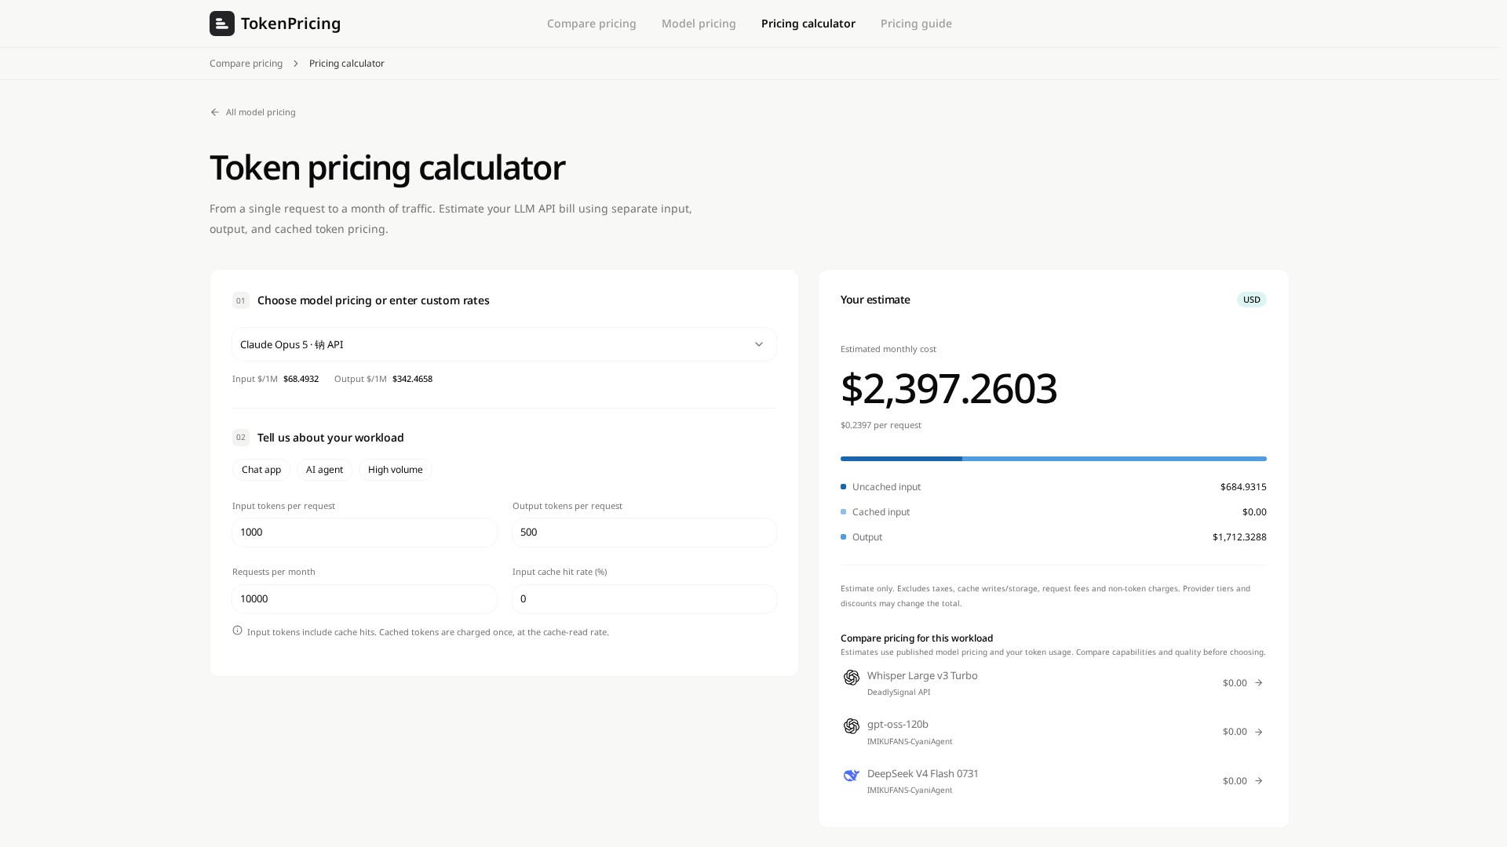Open DeepSeek V4 Flash 0731 comparison row

[x=1053, y=781]
